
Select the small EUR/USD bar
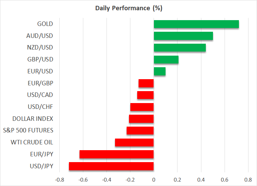point(160,71)
